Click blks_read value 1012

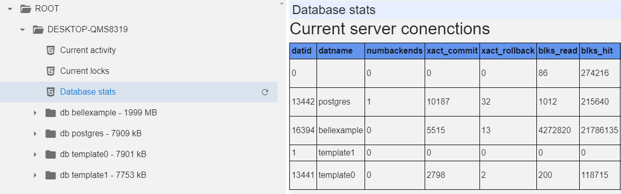(558, 102)
